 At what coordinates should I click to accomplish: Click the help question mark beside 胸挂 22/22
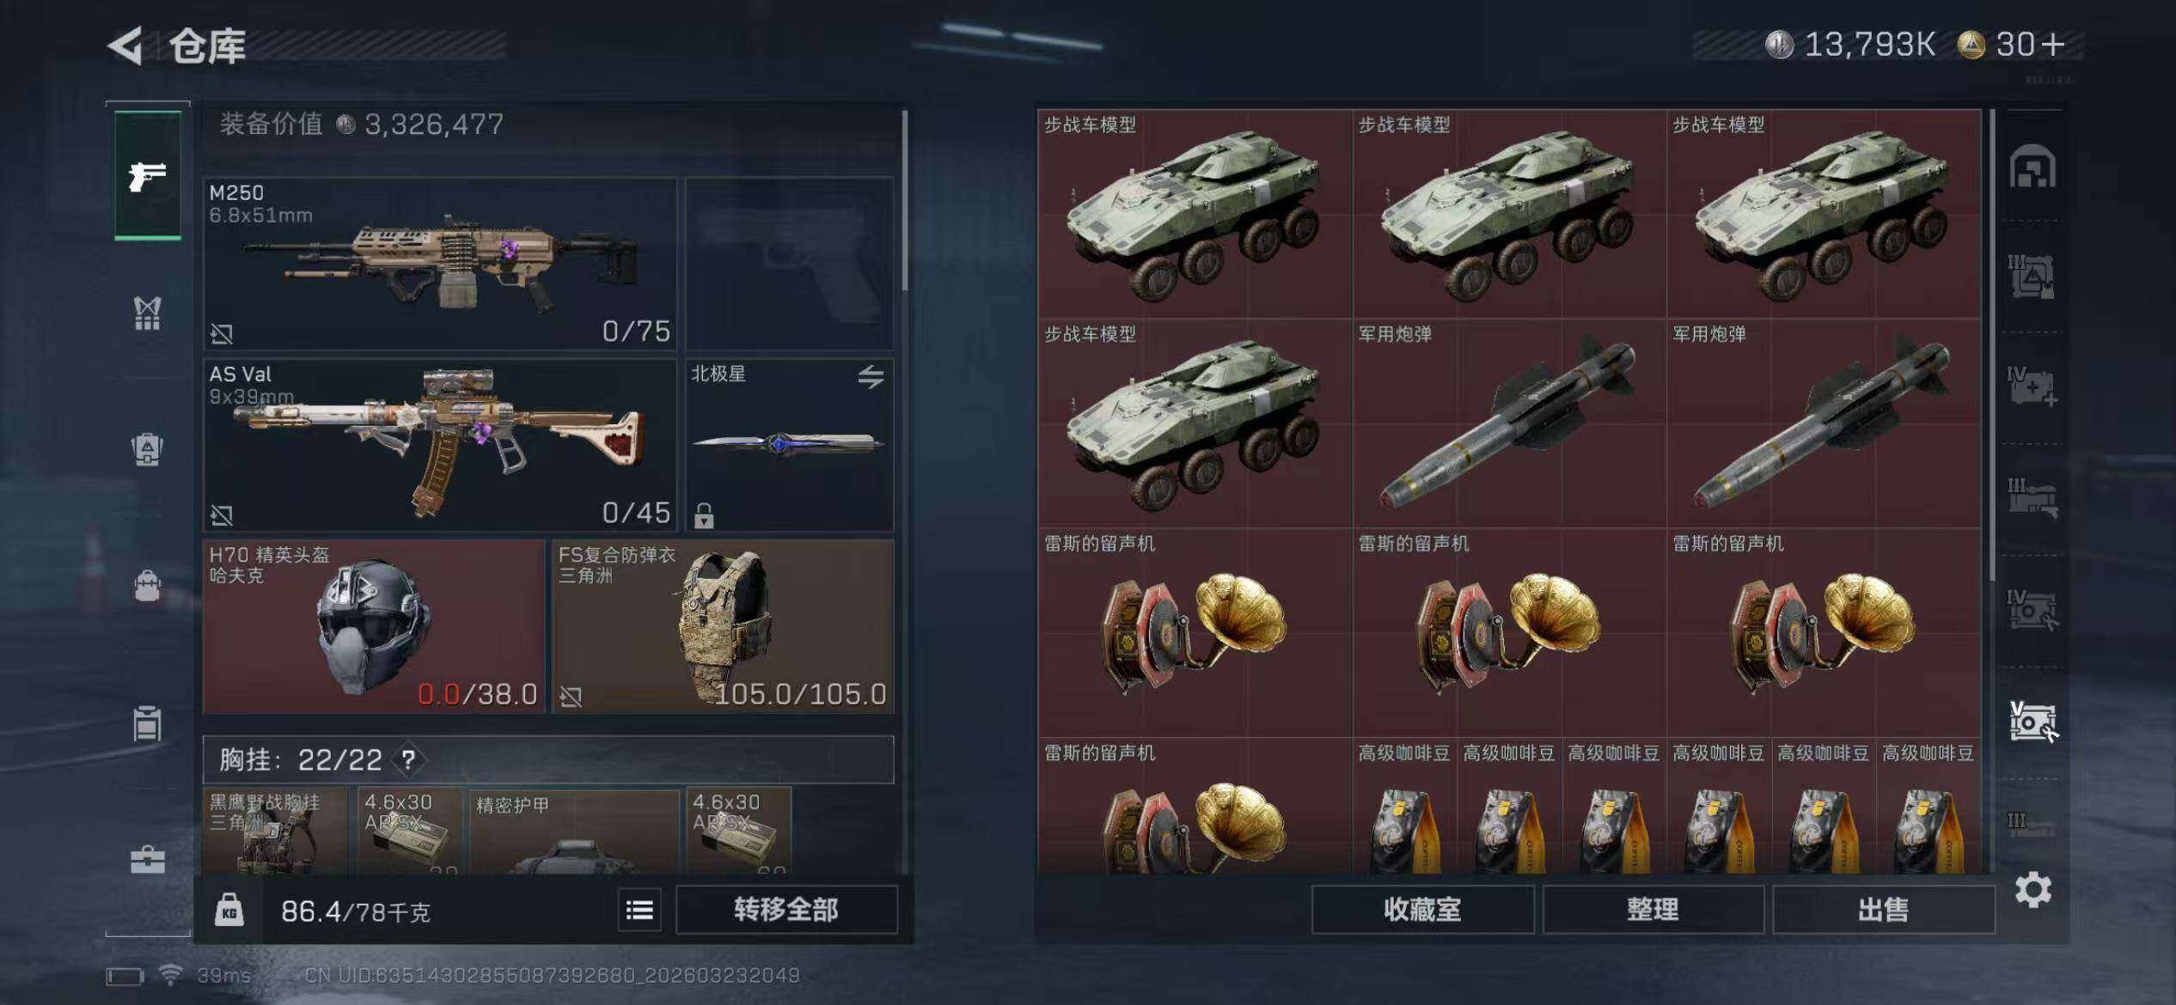(408, 759)
